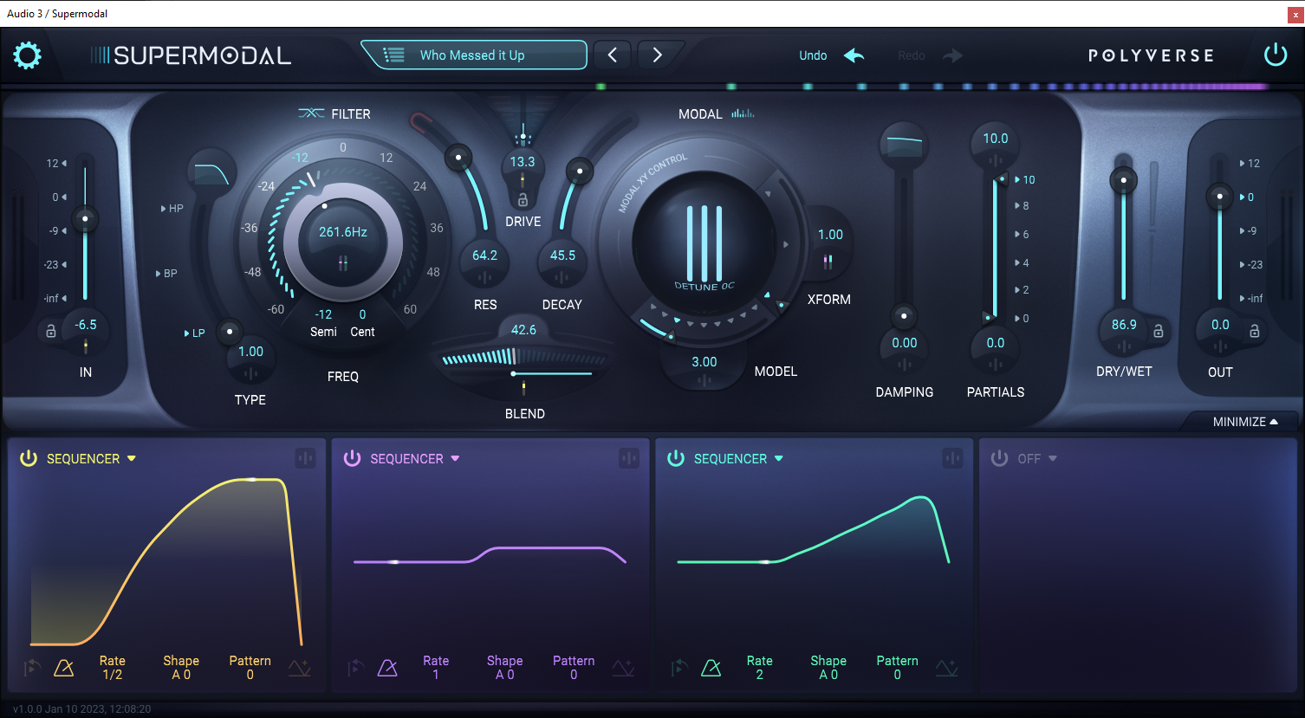The height and width of the screenshot is (718, 1305).
Task: Click the POLYVERSE logo
Action: click(x=1151, y=55)
